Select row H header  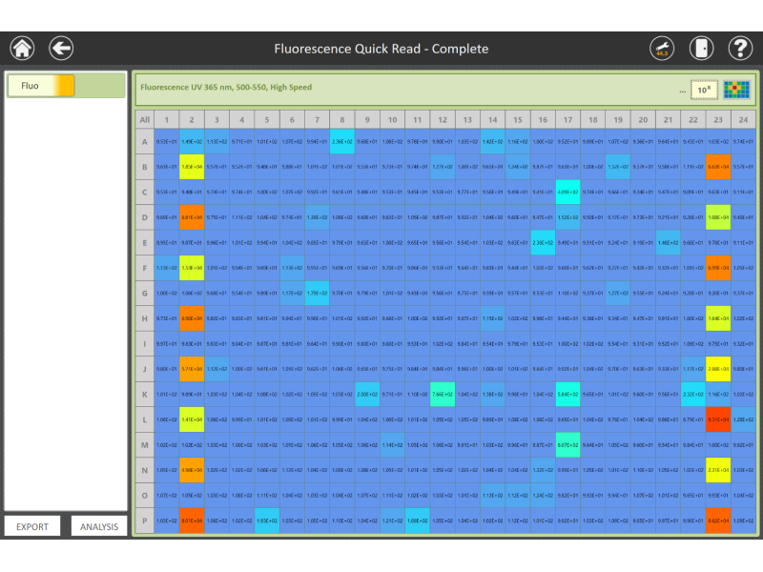(x=144, y=318)
